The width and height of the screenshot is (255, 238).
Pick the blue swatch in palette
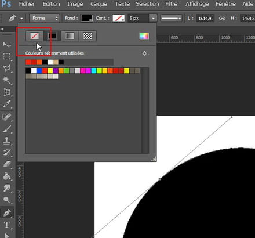(x=39, y=71)
